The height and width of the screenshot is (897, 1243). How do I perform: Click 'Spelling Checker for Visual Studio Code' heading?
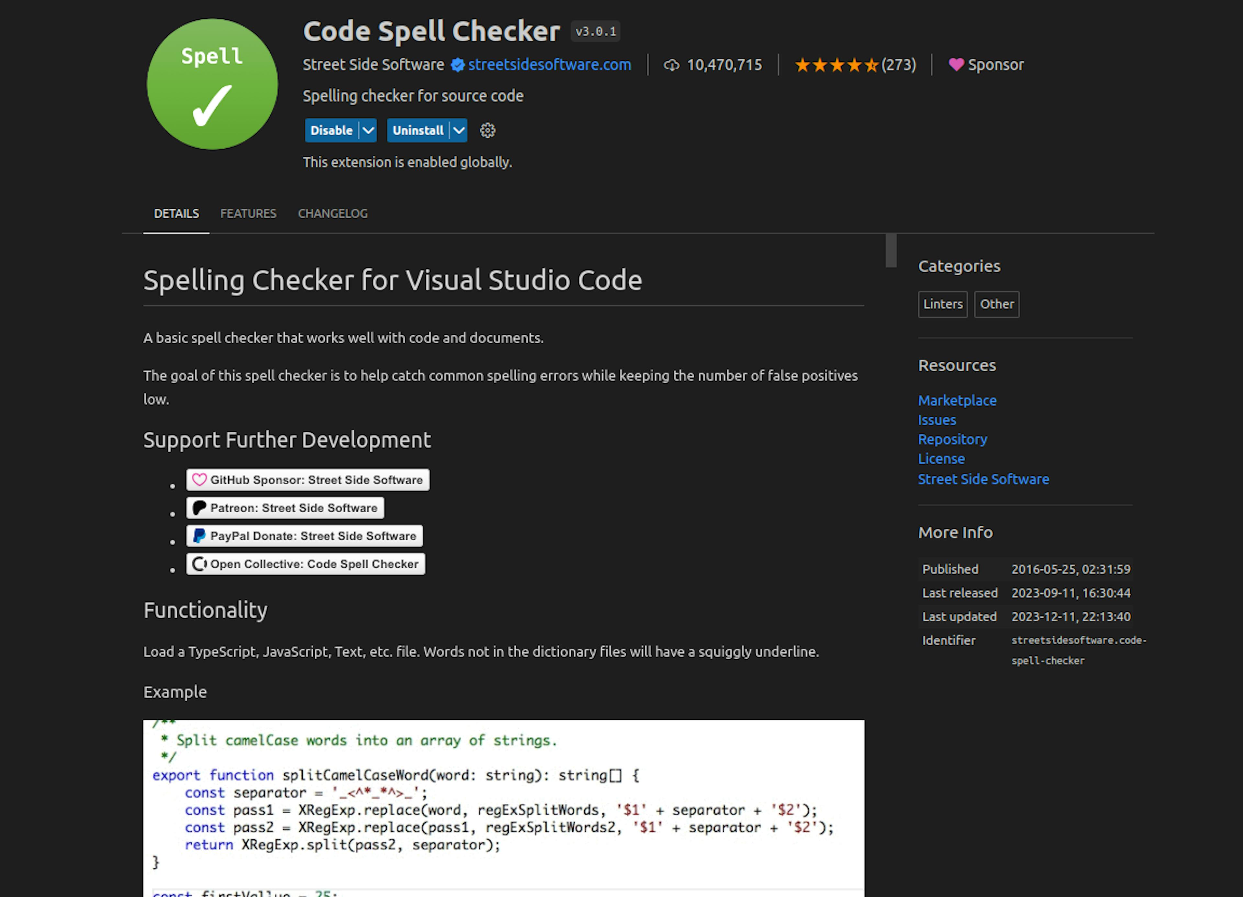click(393, 280)
